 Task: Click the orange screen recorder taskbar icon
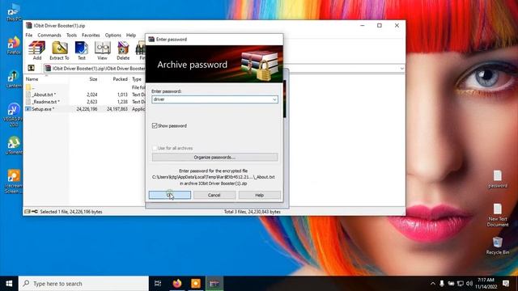coord(196,284)
